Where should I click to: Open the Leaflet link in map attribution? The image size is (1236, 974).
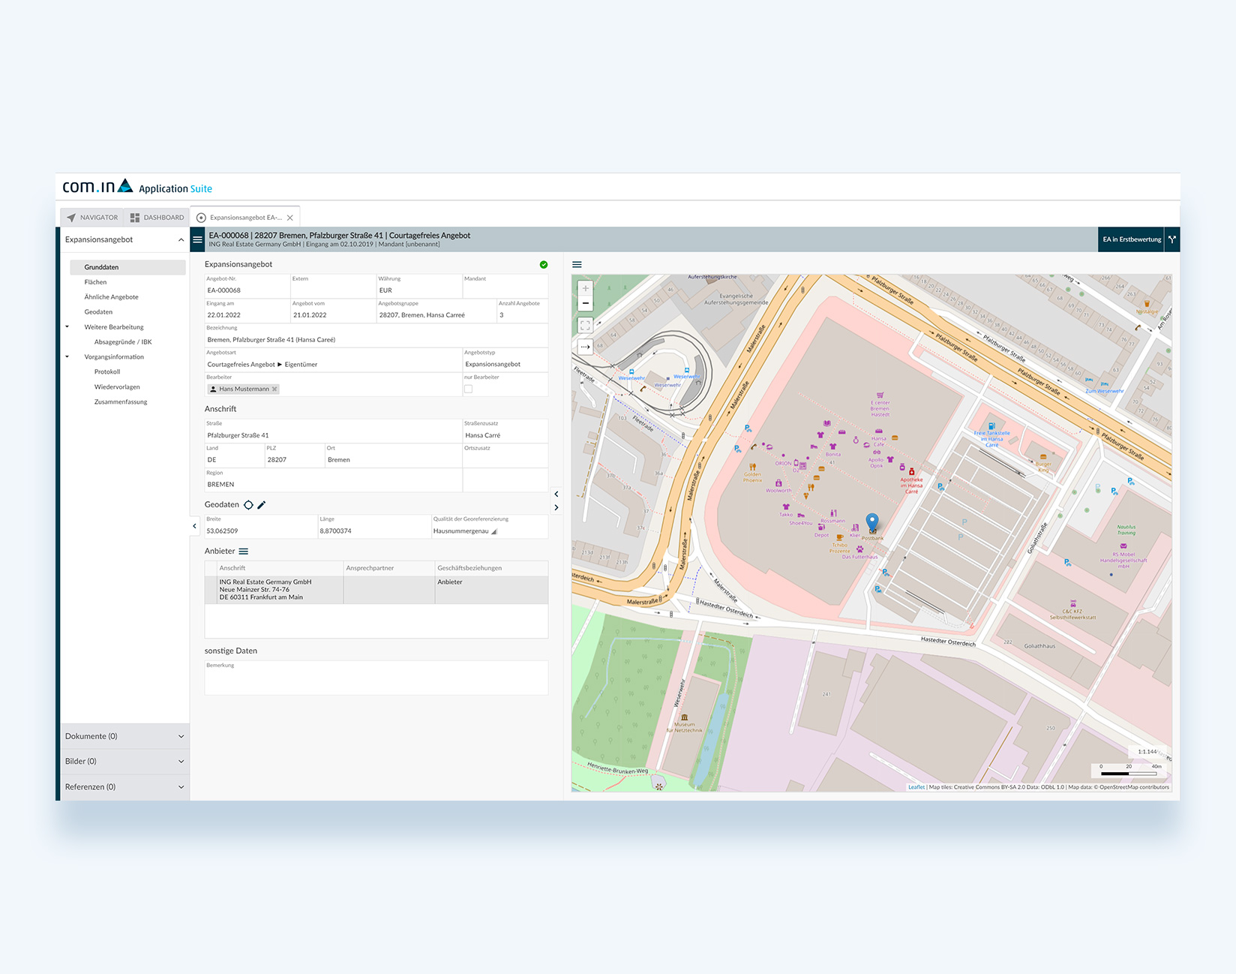916,787
